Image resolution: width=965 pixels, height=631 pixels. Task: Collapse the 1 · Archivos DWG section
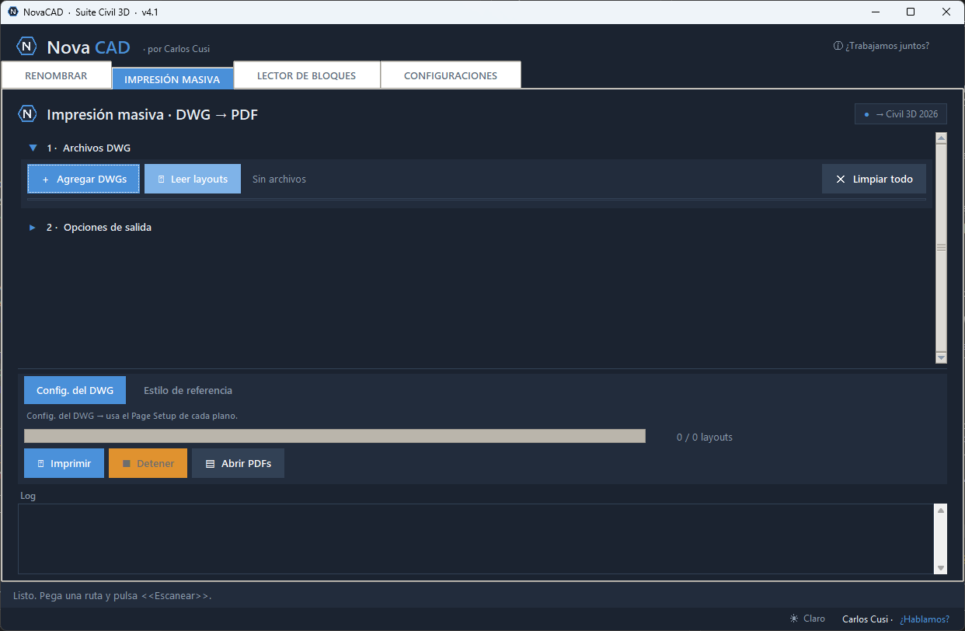click(x=33, y=148)
